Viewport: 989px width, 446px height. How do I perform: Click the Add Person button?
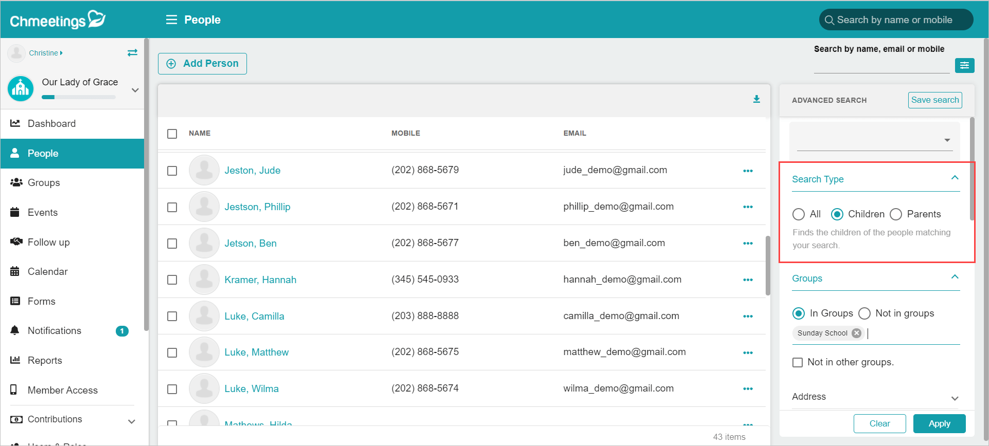coord(202,64)
